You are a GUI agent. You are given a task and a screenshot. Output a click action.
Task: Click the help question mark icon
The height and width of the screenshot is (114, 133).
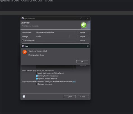point(24,97)
